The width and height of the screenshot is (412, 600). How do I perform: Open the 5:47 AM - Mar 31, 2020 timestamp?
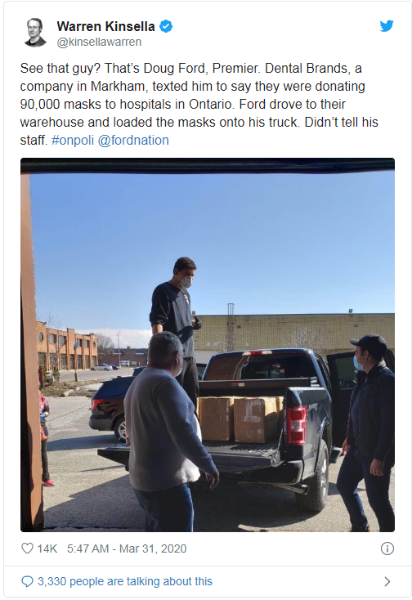tap(127, 549)
